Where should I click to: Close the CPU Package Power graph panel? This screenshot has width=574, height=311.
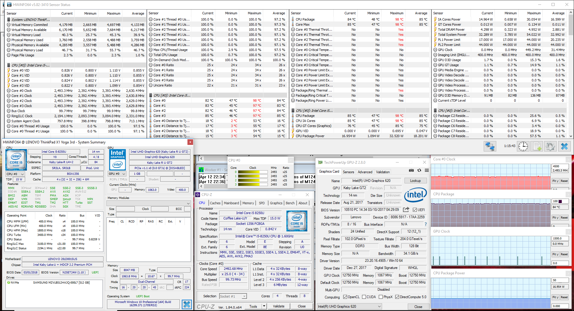pyautogui.click(x=568, y=273)
